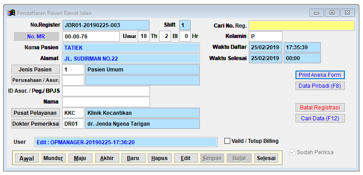Focus the ID Asur. / Peg./ BPJS field

(106, 91)
